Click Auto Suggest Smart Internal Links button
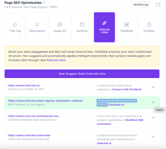 click(82, 74)
